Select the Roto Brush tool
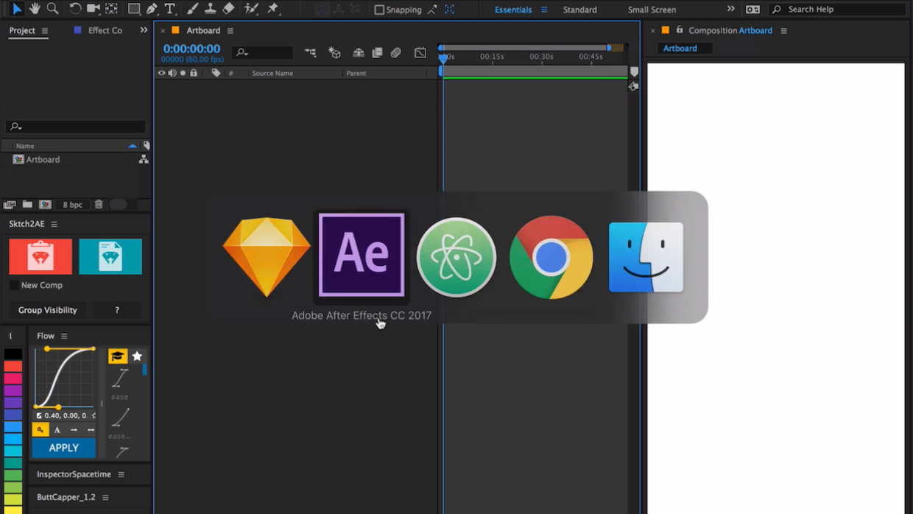The height and width of the screenshot is (514, 913). [251, 9]
